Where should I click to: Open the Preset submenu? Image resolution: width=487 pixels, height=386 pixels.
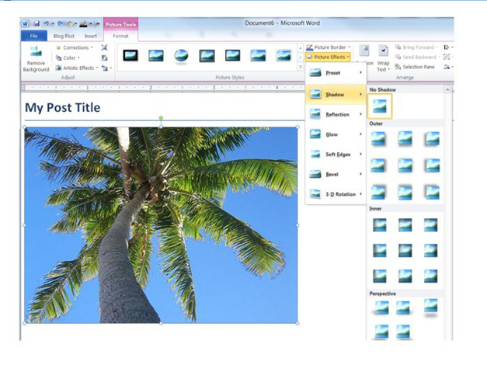(x=336, y=73)
